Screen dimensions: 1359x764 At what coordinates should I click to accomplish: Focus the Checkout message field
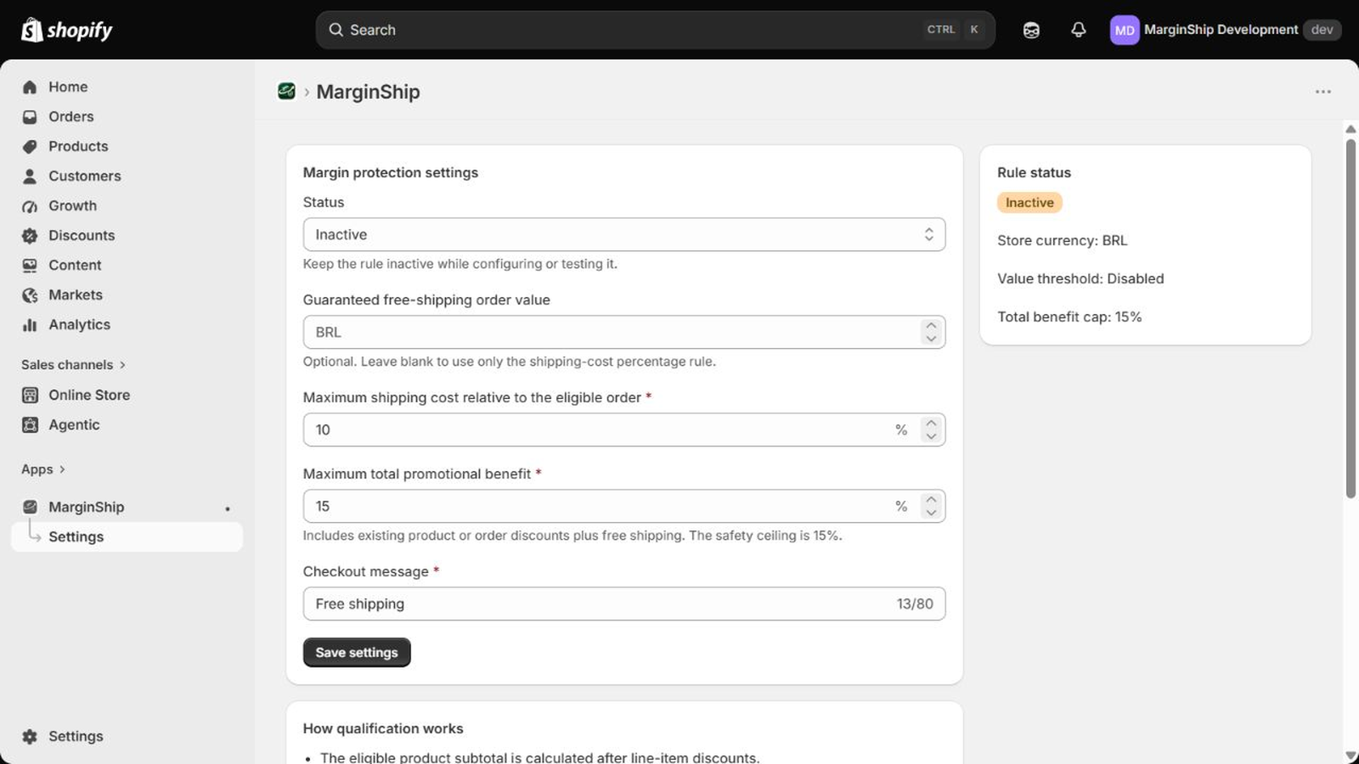point(624,604)
